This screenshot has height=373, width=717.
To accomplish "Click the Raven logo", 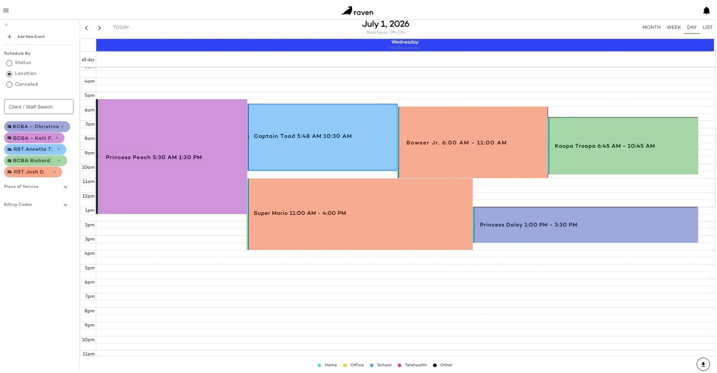I will coord(357,11).
